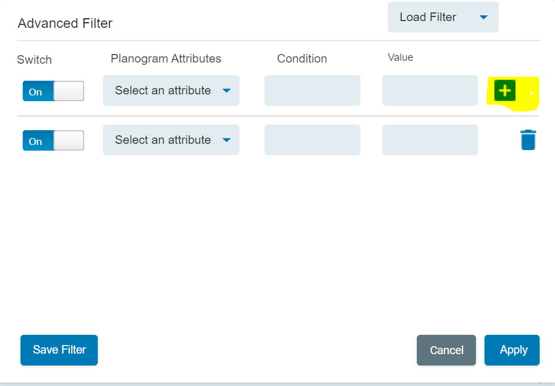This screenshot has width=555, height=386.
Task: Click the second row Condition field
Action: pyautogui.click(x=312, y=140)
